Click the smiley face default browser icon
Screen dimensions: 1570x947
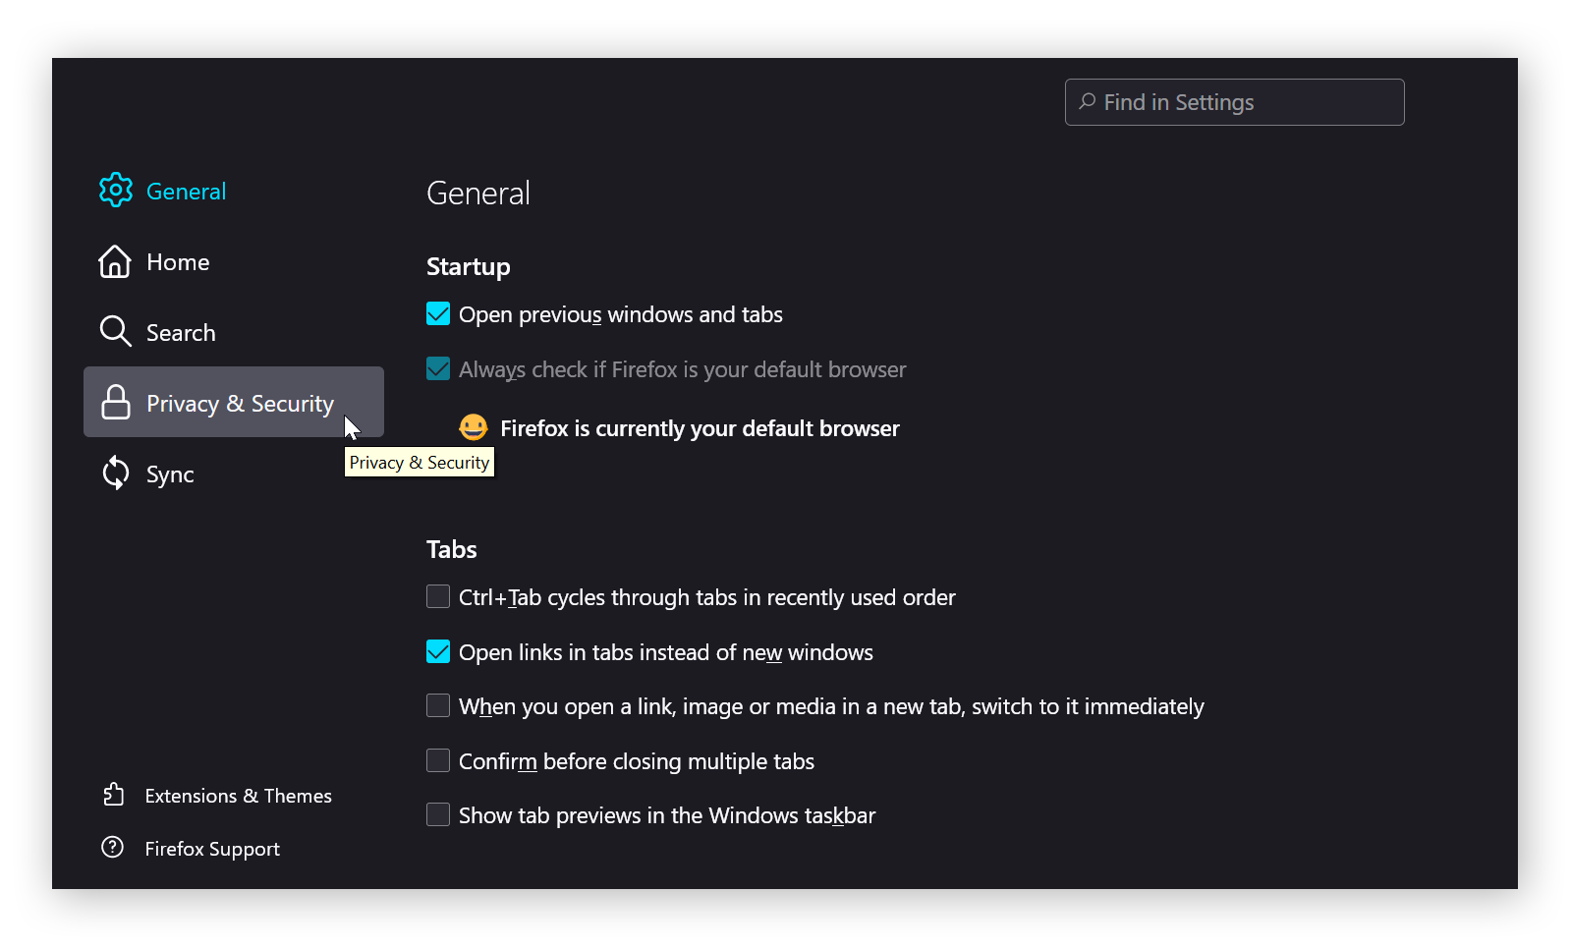point(474,427)
